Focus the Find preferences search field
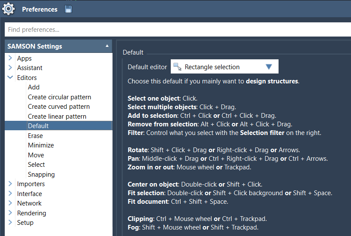 click(x=178, y=29)
